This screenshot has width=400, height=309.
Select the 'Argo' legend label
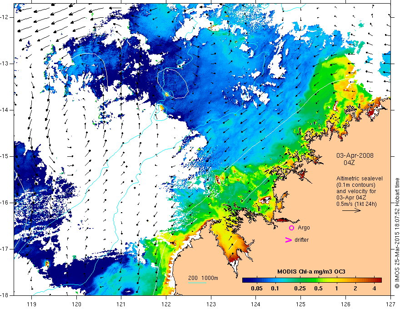304,228
